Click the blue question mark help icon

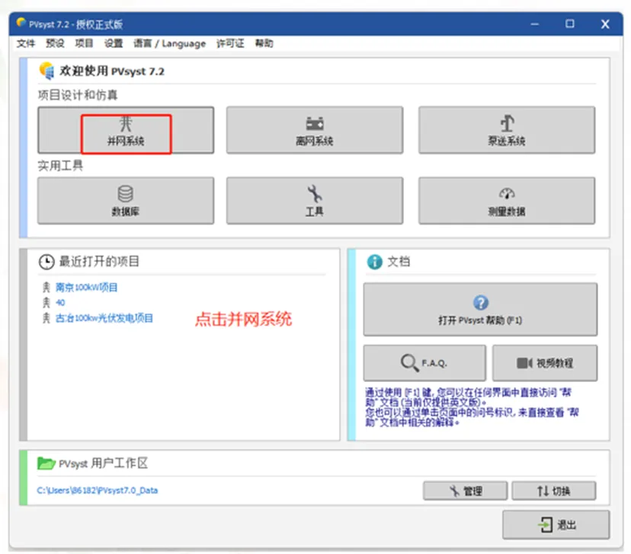point(481,303)
